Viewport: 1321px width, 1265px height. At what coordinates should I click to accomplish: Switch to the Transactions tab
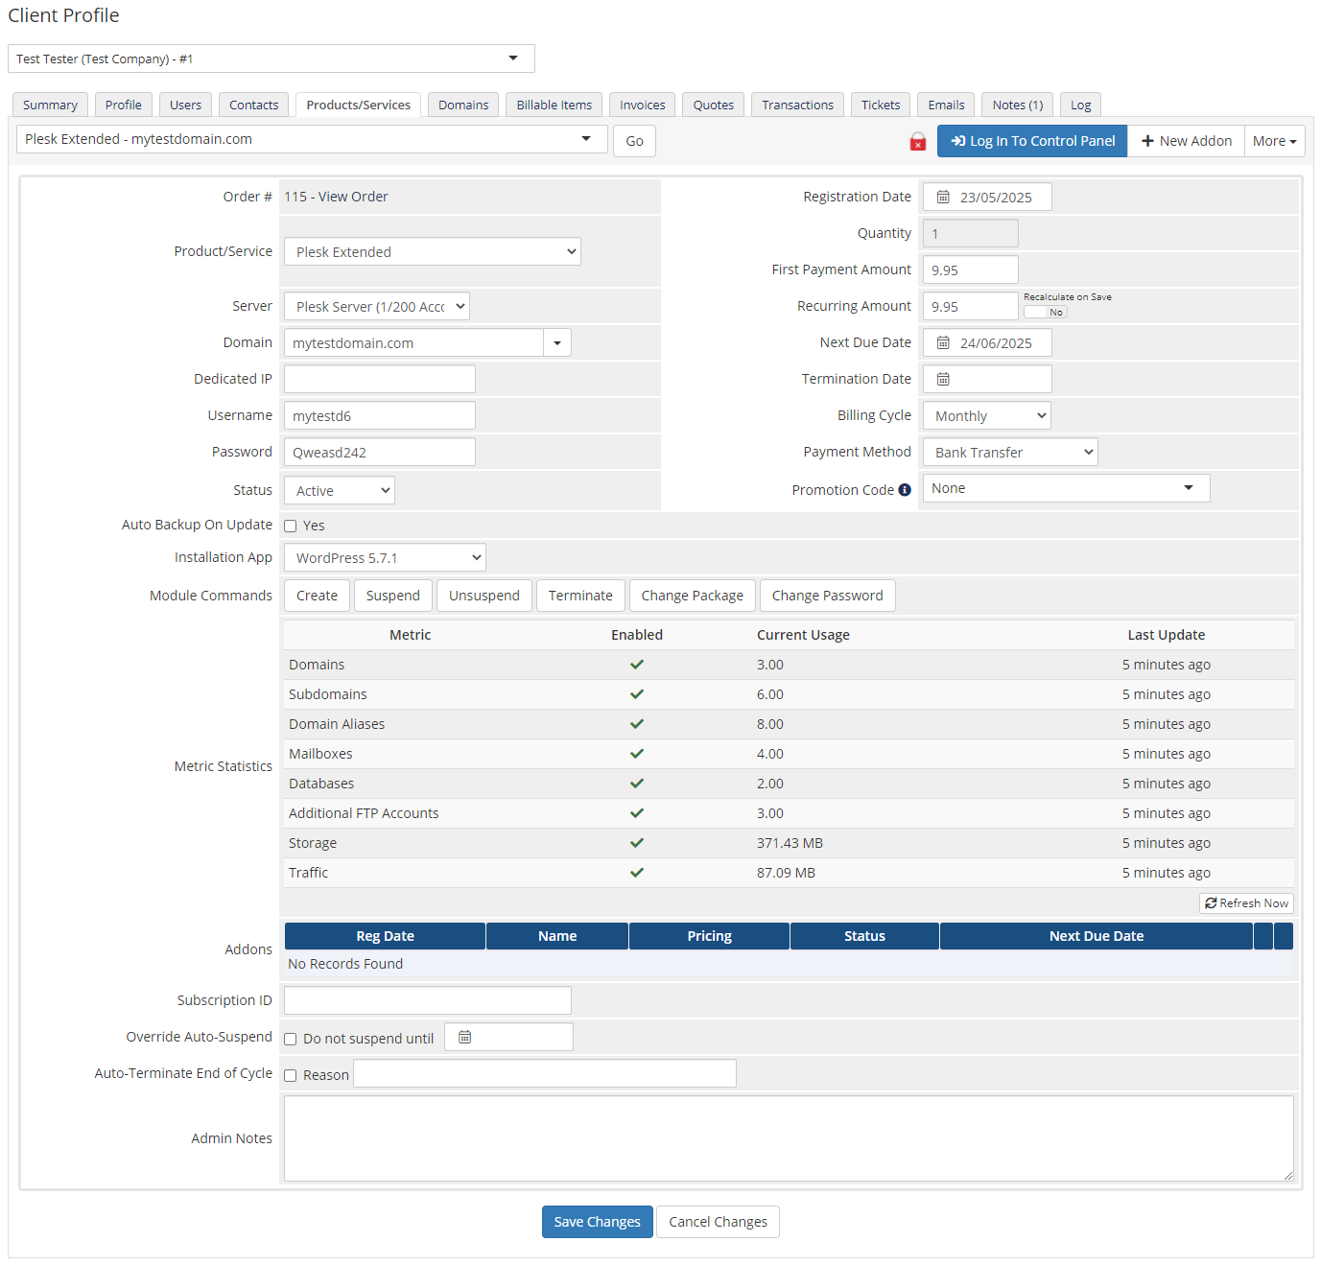pos(797,105)
